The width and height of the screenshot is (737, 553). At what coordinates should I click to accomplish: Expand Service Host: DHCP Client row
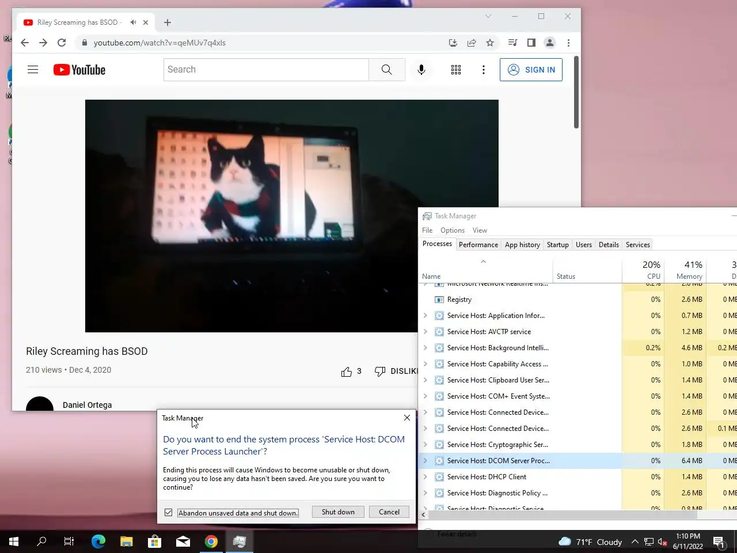(x=426, y=477)
